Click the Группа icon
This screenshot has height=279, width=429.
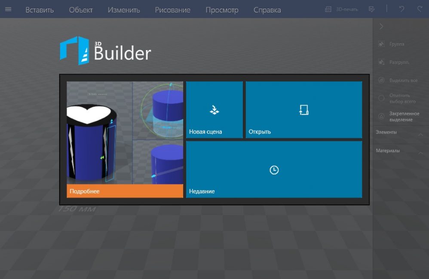tap(381, 44)
